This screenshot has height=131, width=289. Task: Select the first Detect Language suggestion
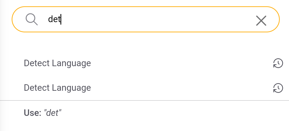pyautogui.click(x=57, y=63)
